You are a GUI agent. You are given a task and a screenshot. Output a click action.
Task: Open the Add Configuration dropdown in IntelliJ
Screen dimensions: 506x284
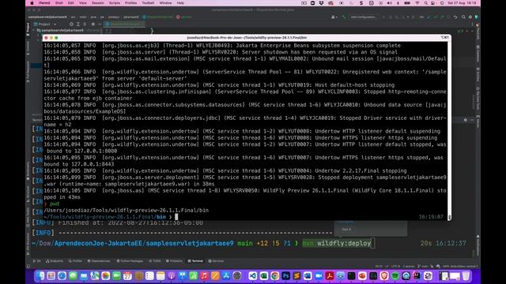[364, 17]
